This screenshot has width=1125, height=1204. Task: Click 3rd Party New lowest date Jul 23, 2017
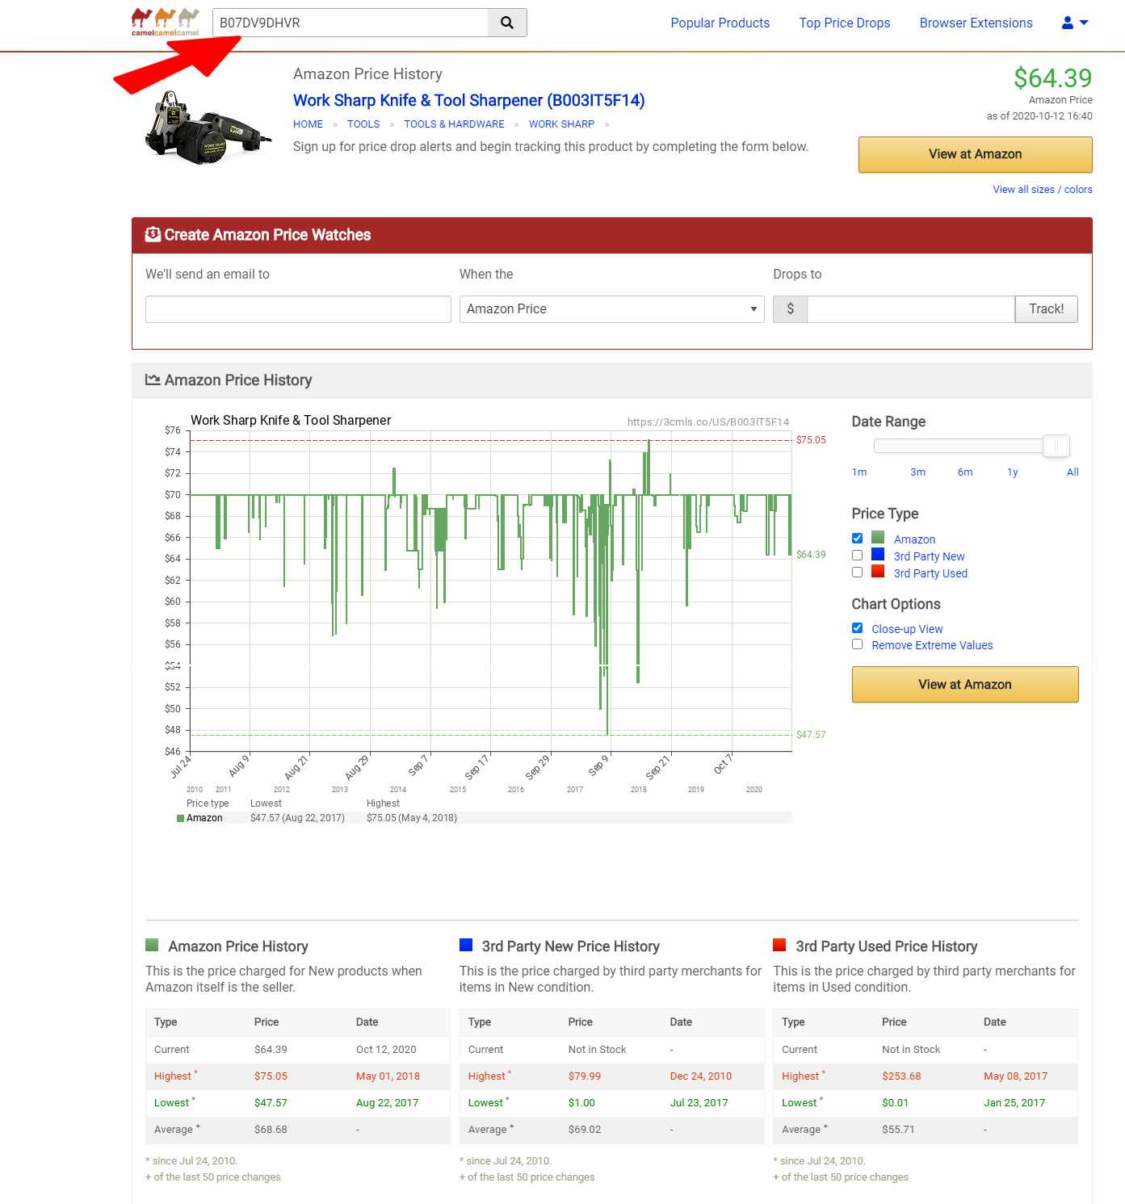699,1103
